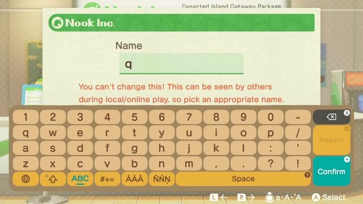Tap the letter w key
363x204 pixels.
pyautogui.click(x=53, y=133)
